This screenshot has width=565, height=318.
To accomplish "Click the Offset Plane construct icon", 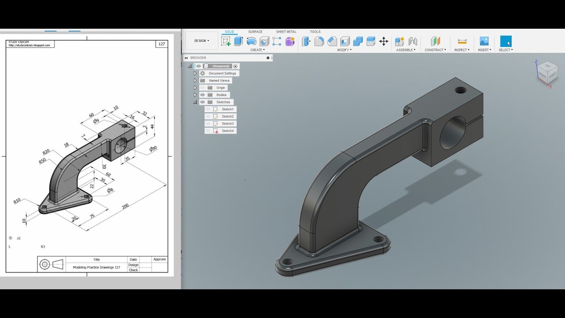I will tap(435, 42).
